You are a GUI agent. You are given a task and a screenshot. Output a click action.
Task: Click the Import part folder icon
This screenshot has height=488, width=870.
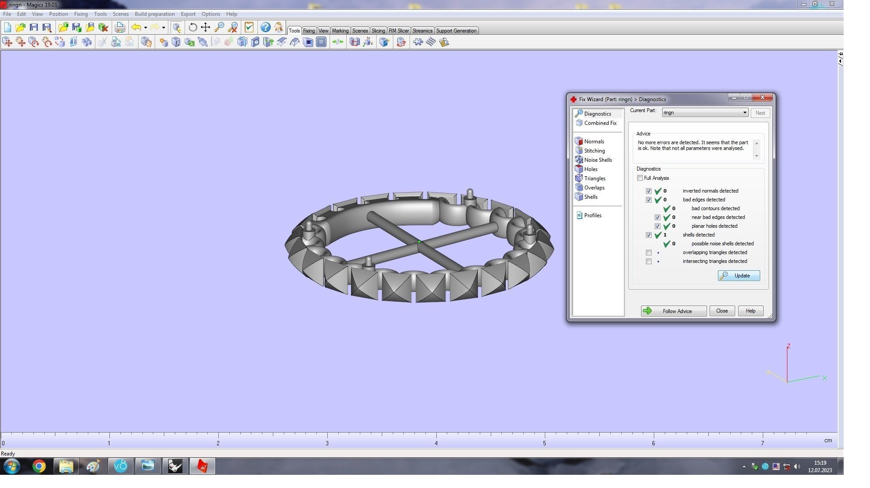[63, 27]
